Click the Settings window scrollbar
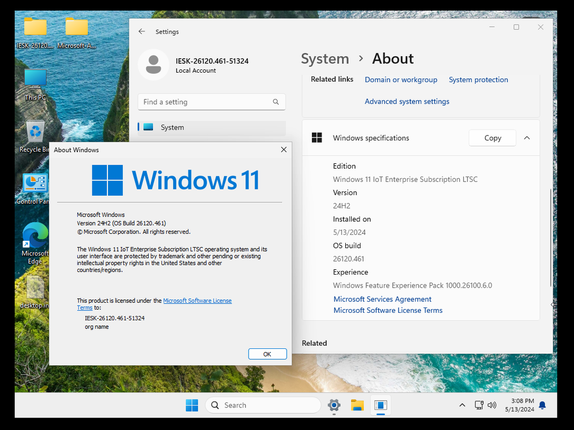This screenshot has height=430, width=574. click(550, 238)
